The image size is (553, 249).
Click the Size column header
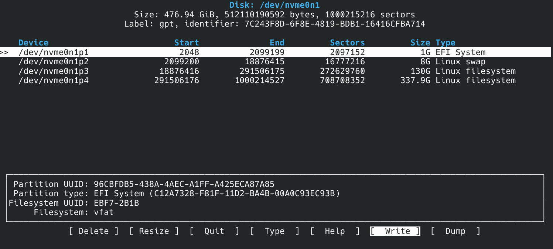(x=420, y=43)
